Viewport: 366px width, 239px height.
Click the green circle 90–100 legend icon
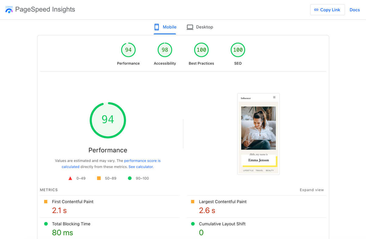click(130, 178)
